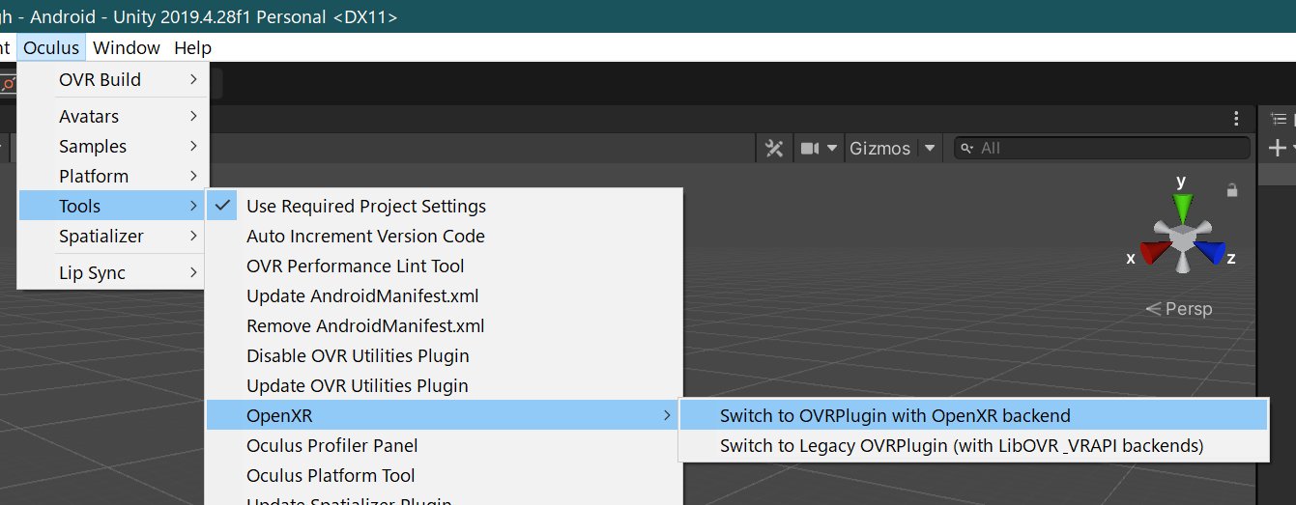
Task: Open Oculus Platform Tool
Action: pyautogui.click(x=445, y=475)
